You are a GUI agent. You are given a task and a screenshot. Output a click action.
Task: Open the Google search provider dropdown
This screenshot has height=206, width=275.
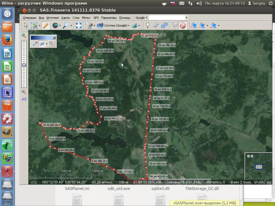click(x=141, y=18)
